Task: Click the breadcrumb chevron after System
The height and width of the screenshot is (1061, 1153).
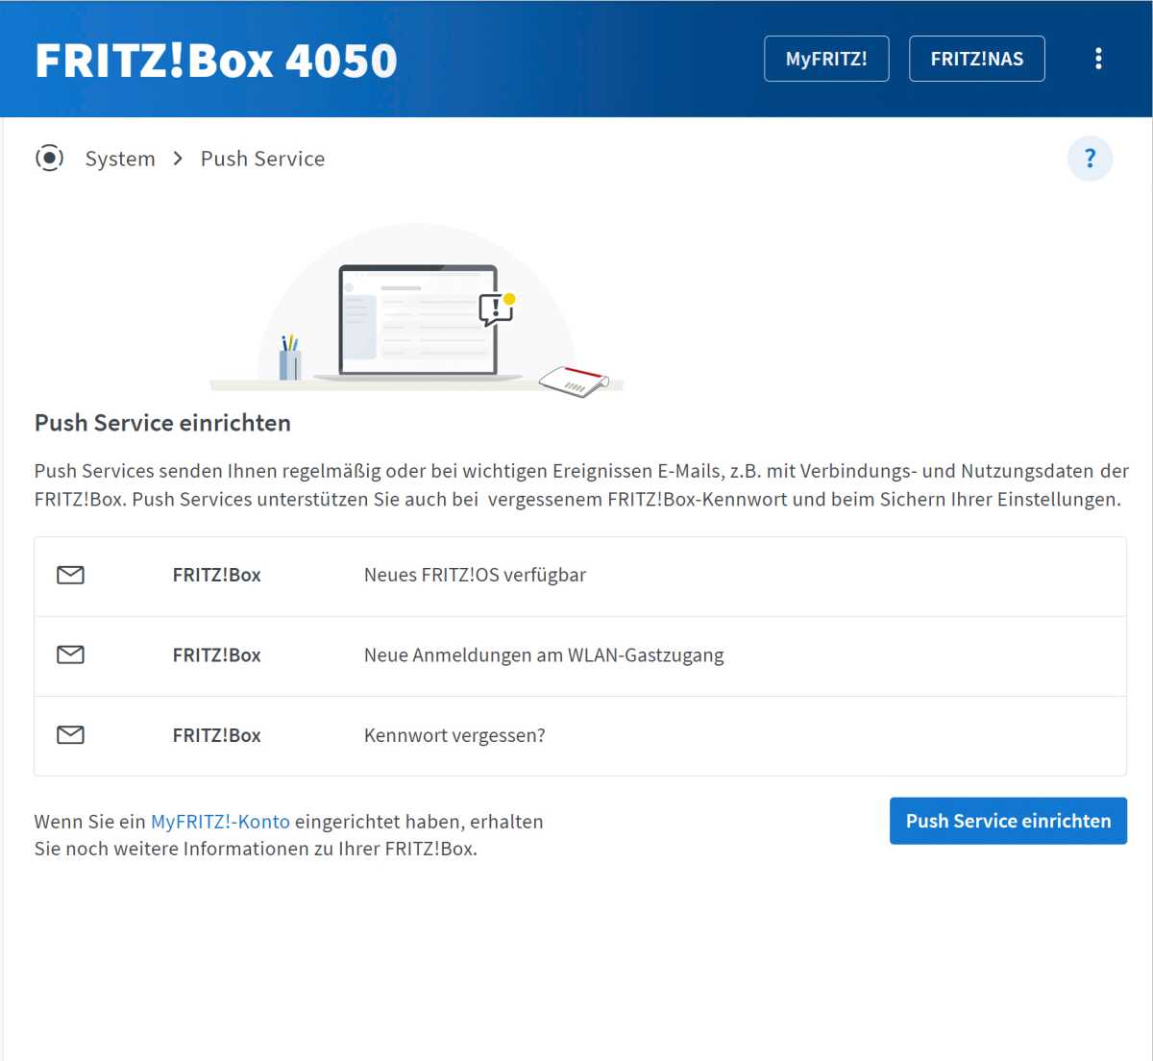Action: click(178, 159)
